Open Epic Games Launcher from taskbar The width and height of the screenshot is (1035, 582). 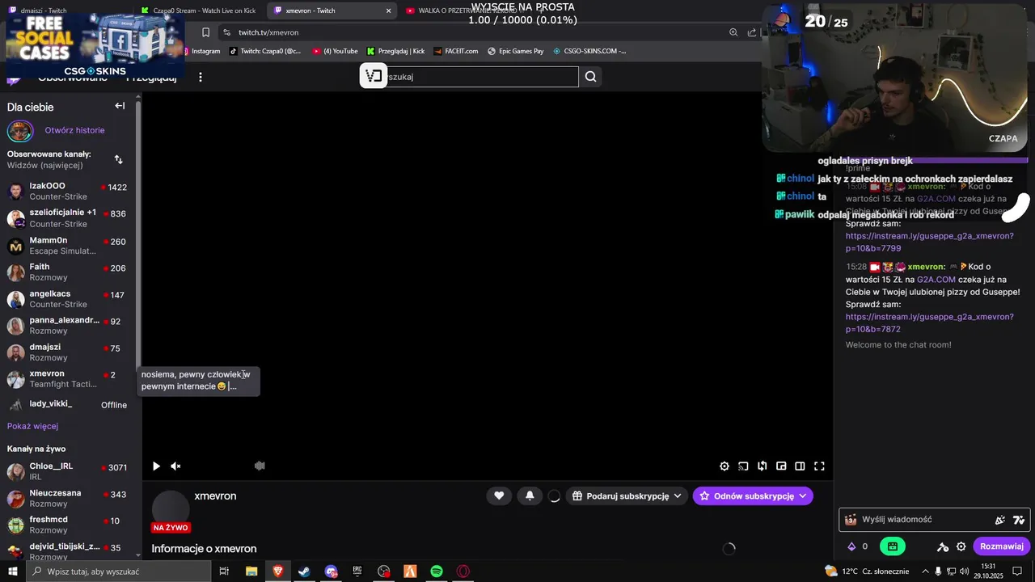[x=357, y=571]
